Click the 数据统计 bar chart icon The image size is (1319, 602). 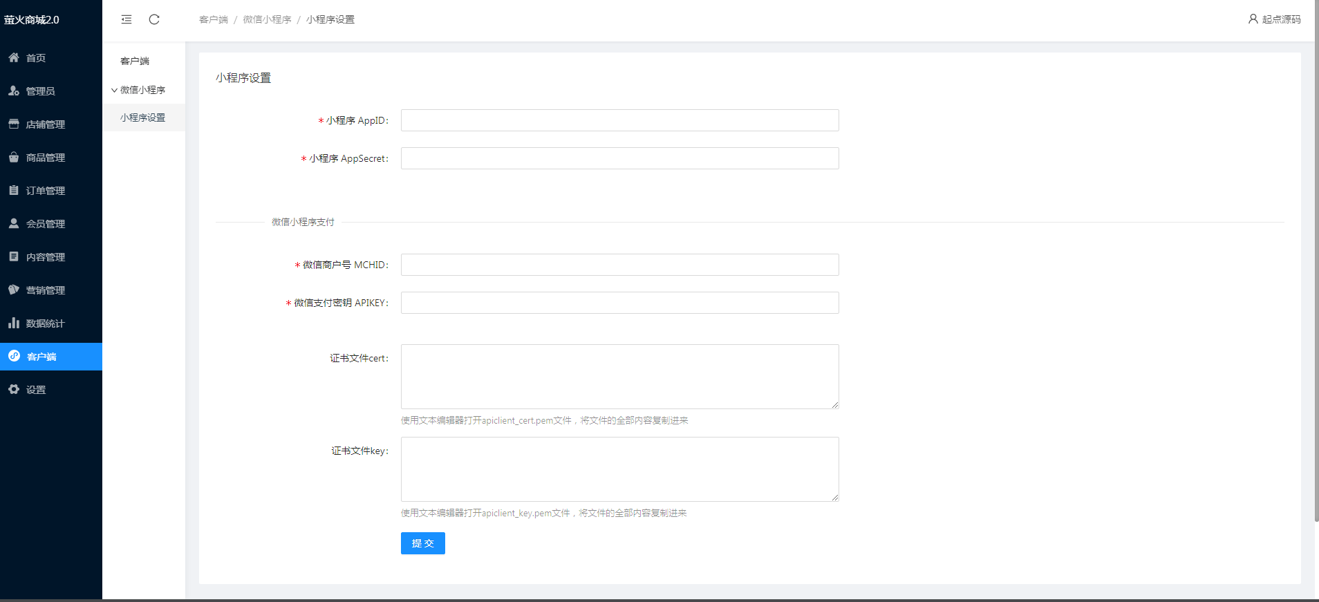14,323
